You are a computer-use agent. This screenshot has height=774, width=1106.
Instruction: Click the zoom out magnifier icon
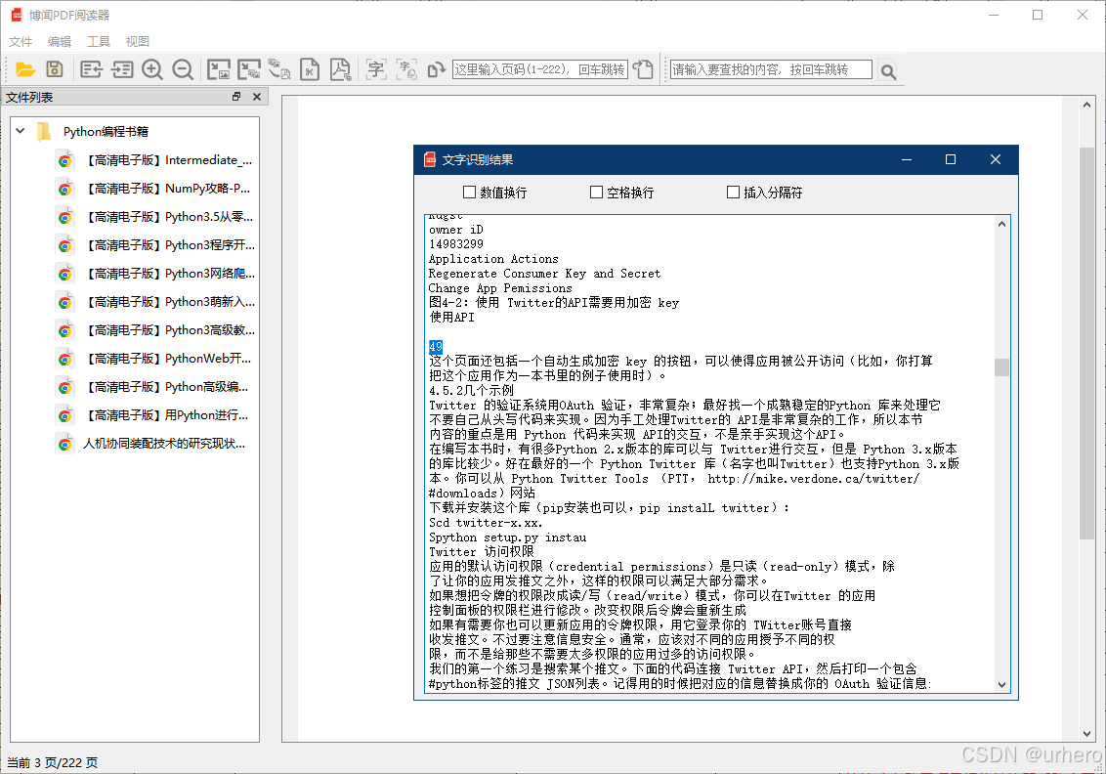point(183,69)
